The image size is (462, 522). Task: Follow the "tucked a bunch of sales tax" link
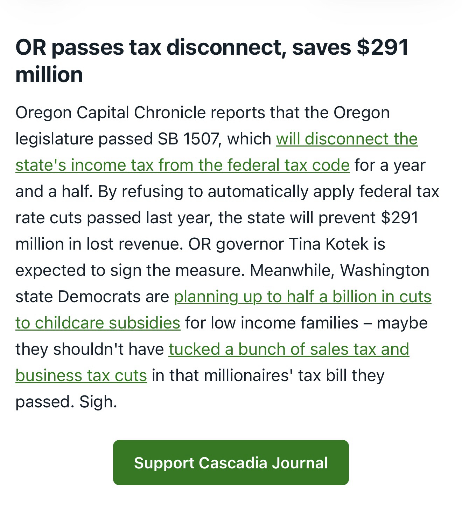click(x=288, y=350)
